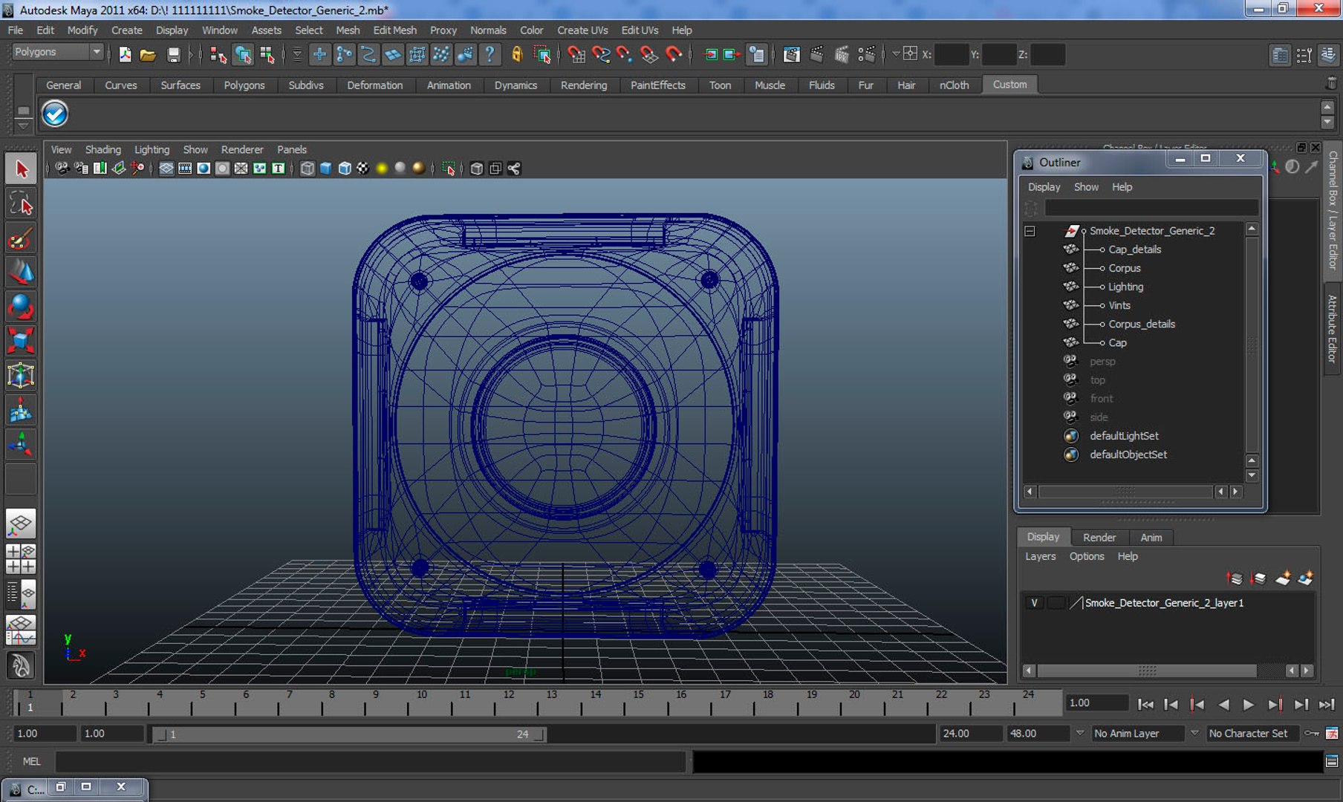Click the lock selection icon

click(x=517, y=54)
